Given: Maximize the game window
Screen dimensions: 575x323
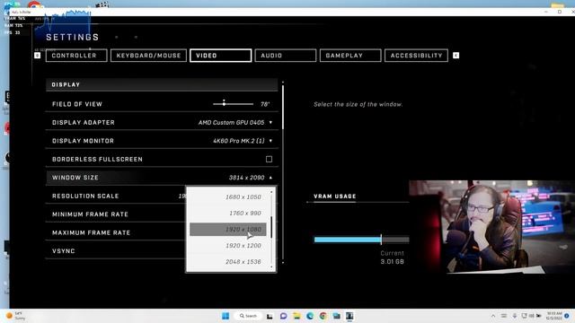Looking at the screenshot, I should click(x=560, y=12).
